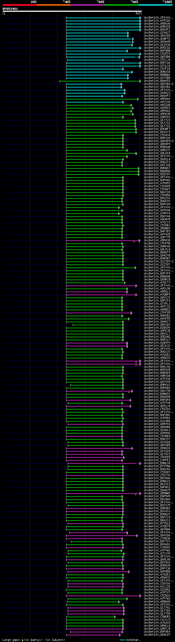Open the UniRef100_B9N3S9 entry
Image resolution: width=175 pixels, height=642 pixels.
[x=157, y=27]
